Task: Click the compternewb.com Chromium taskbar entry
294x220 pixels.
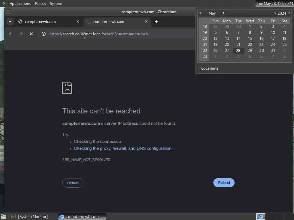Action: tap(82, 217)
